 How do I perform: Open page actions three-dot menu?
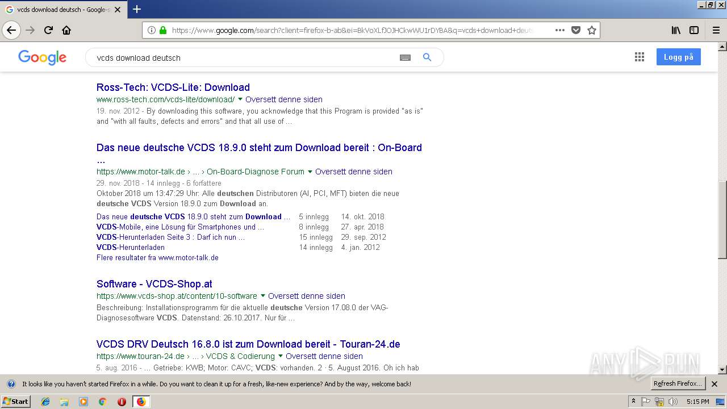click(x=559, y=30)
